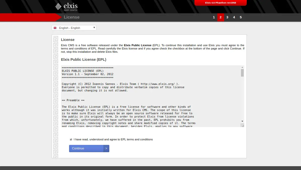Click the 'License' heading above the intro paragraph
Screen dimensions: 301x170
click(x=68, y=40)
